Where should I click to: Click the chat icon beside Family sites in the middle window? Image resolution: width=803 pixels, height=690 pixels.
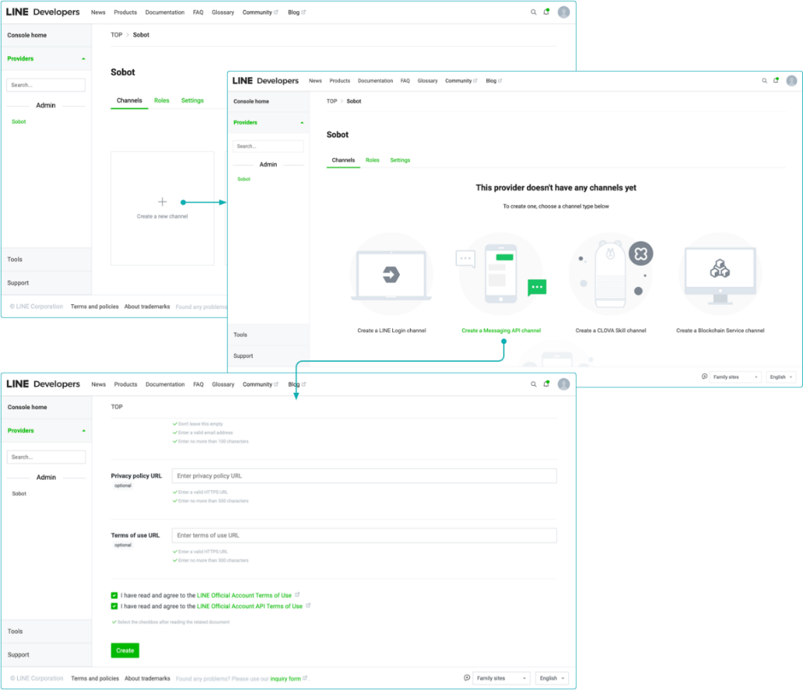click(x=704, y=377)
